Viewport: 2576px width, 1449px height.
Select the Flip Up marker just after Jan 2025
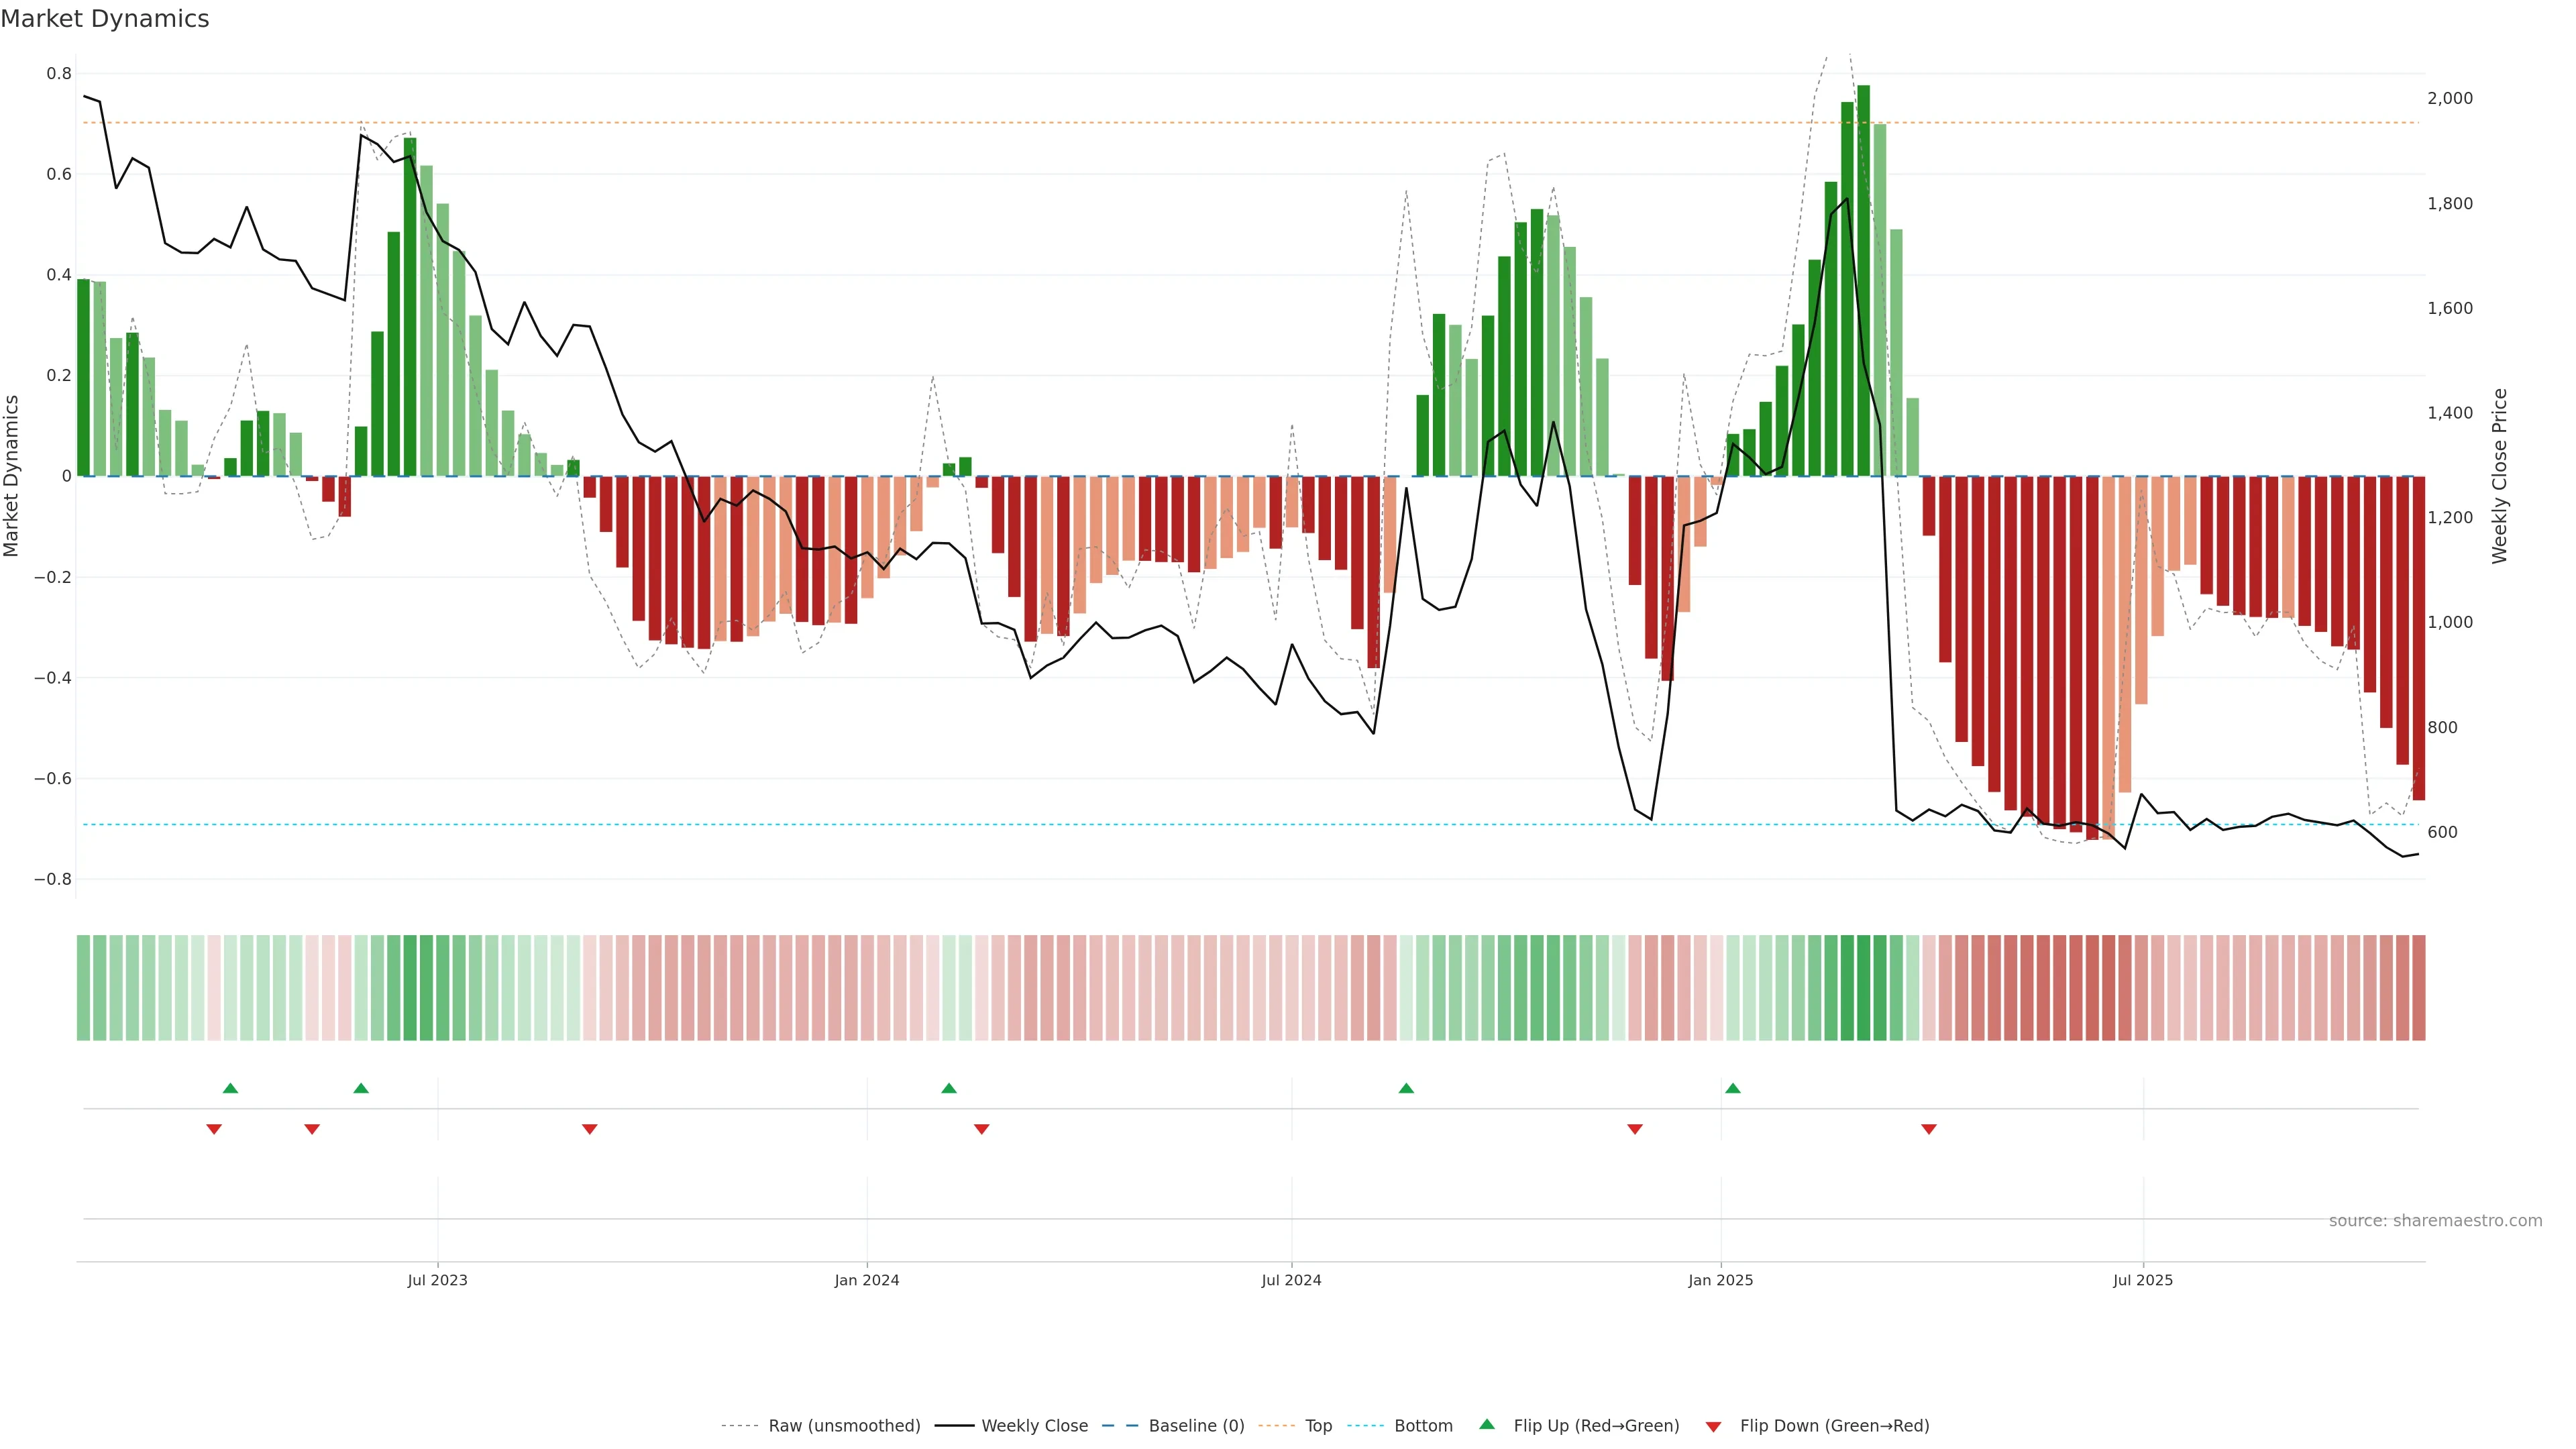tap(1733, 1088)
